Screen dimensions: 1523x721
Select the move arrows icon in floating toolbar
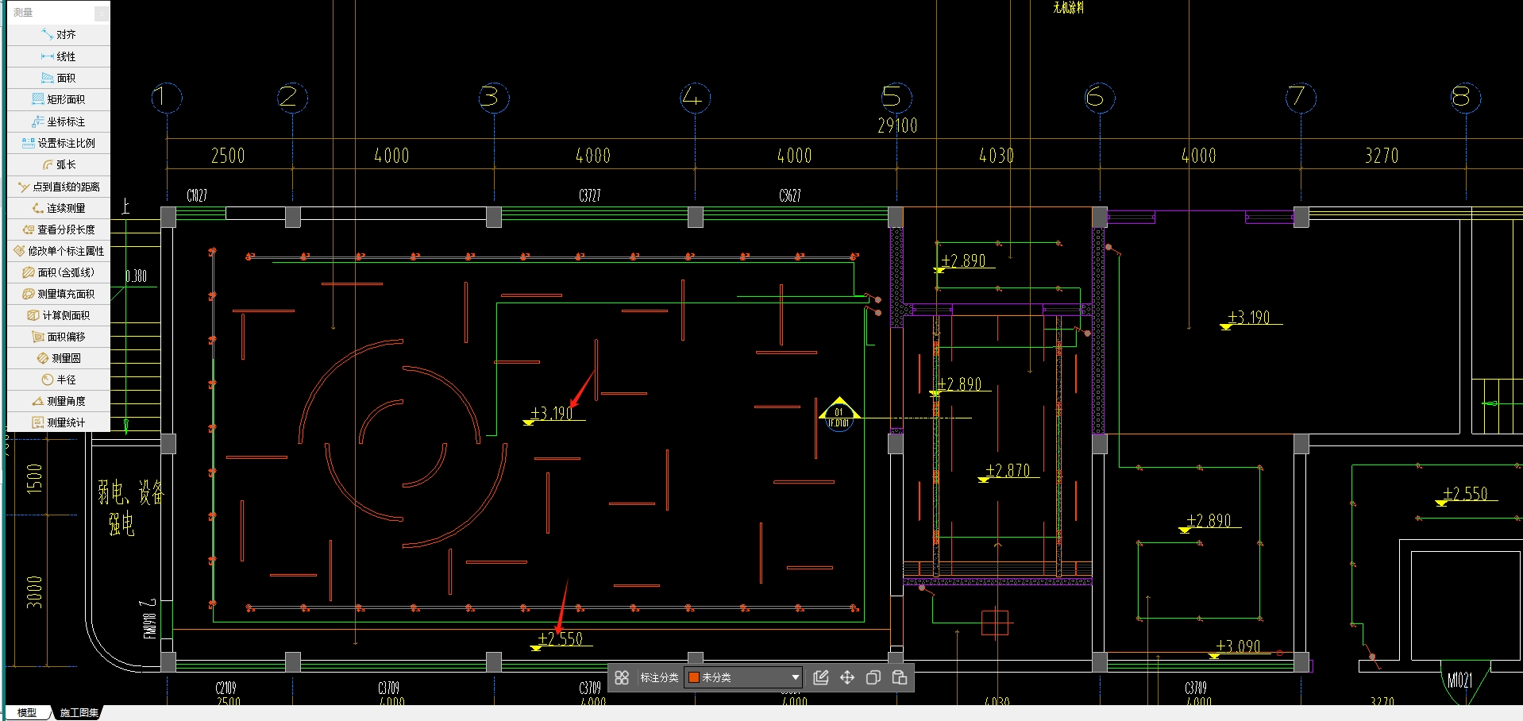tap(847, 677)
